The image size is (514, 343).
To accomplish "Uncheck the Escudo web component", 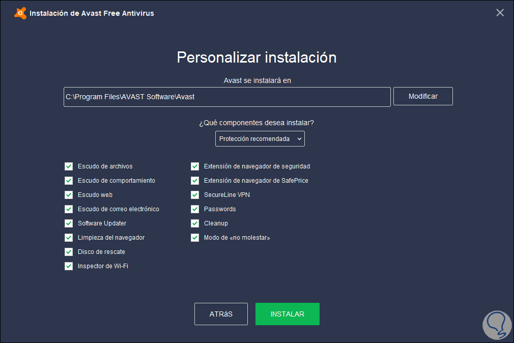I will (69, 195).
